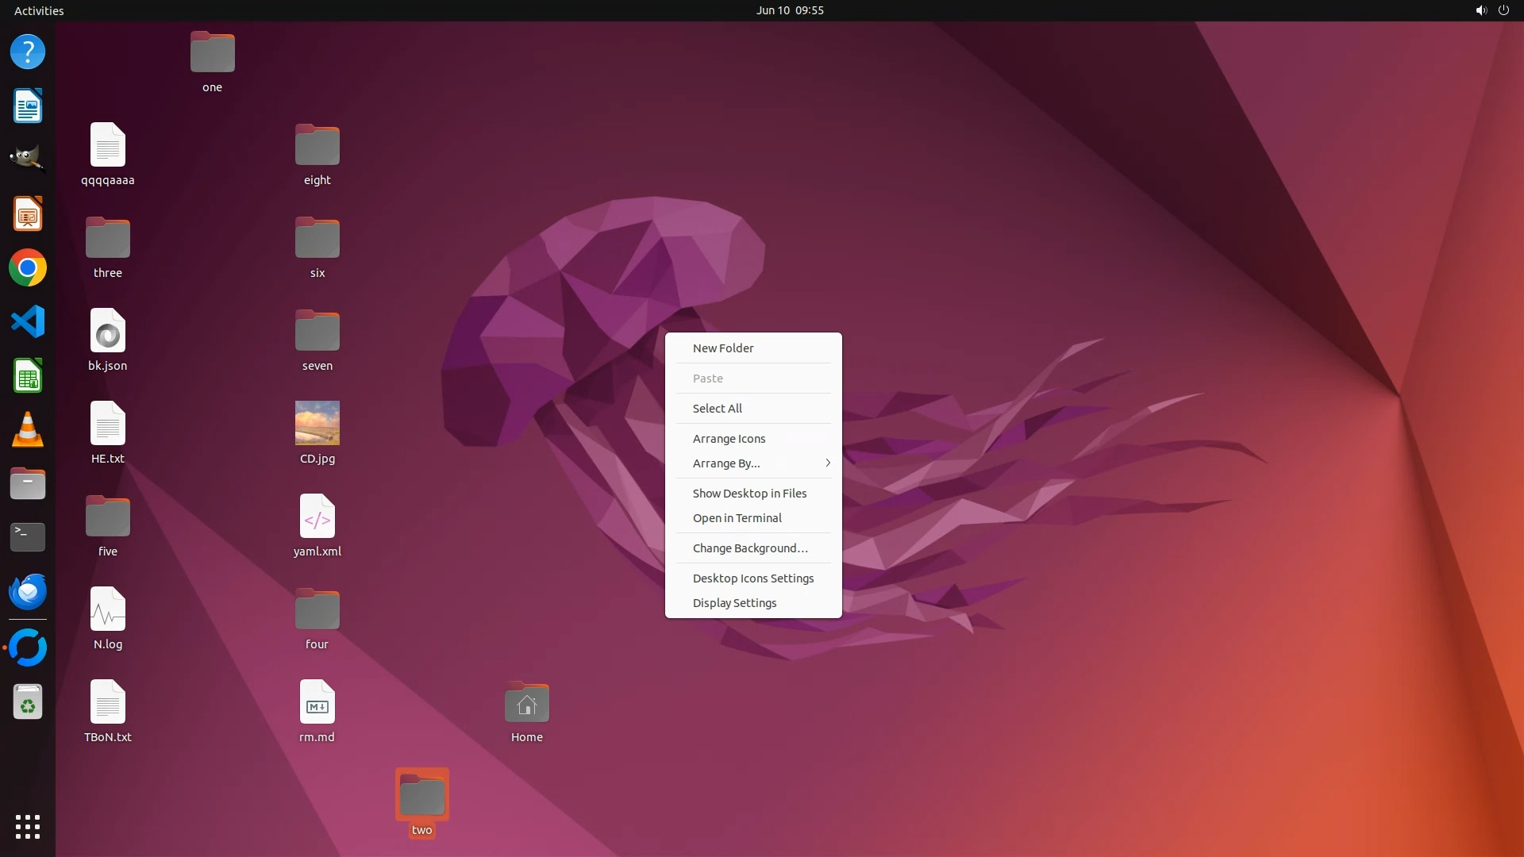Launch Visual Studio Code from dock
The image size is (1524, 857).
click(28, 322)
